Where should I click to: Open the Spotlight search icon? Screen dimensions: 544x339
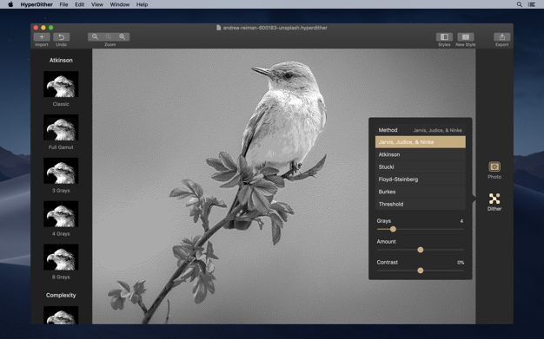(520, 4)
